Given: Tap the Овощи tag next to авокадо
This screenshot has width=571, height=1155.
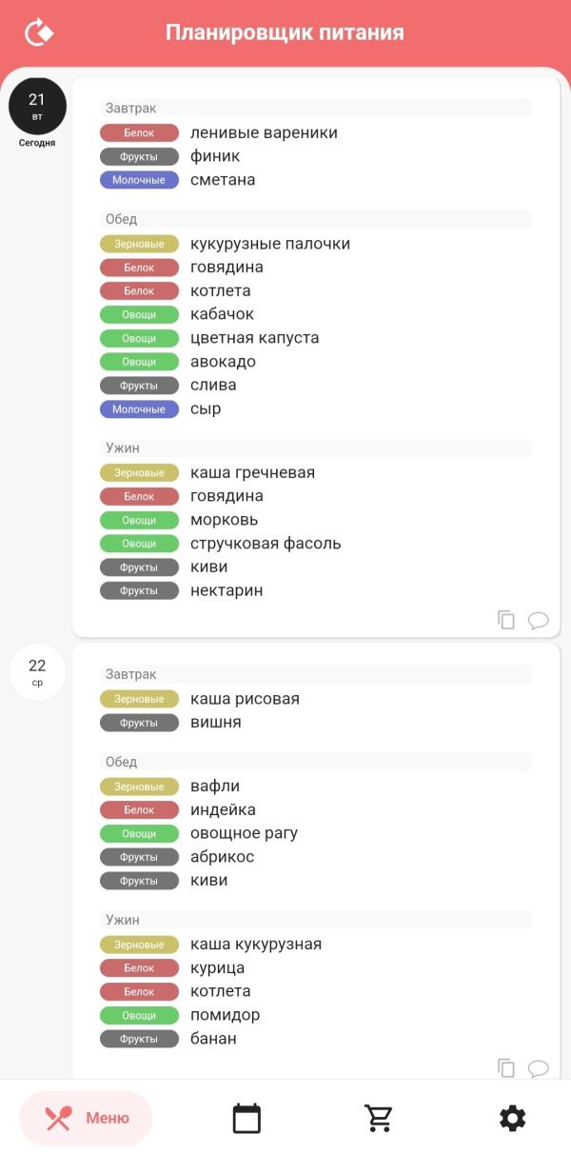Looking at the screenshot, I should pos(139,362).
